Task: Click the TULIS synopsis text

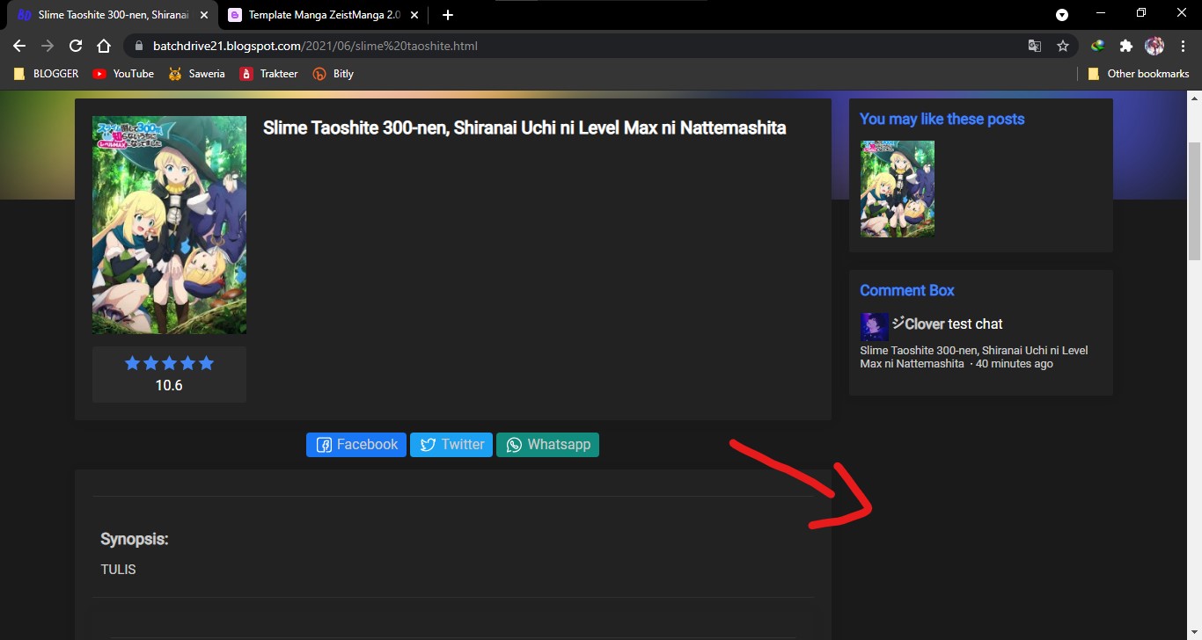Action: click(x=119, y=570)
